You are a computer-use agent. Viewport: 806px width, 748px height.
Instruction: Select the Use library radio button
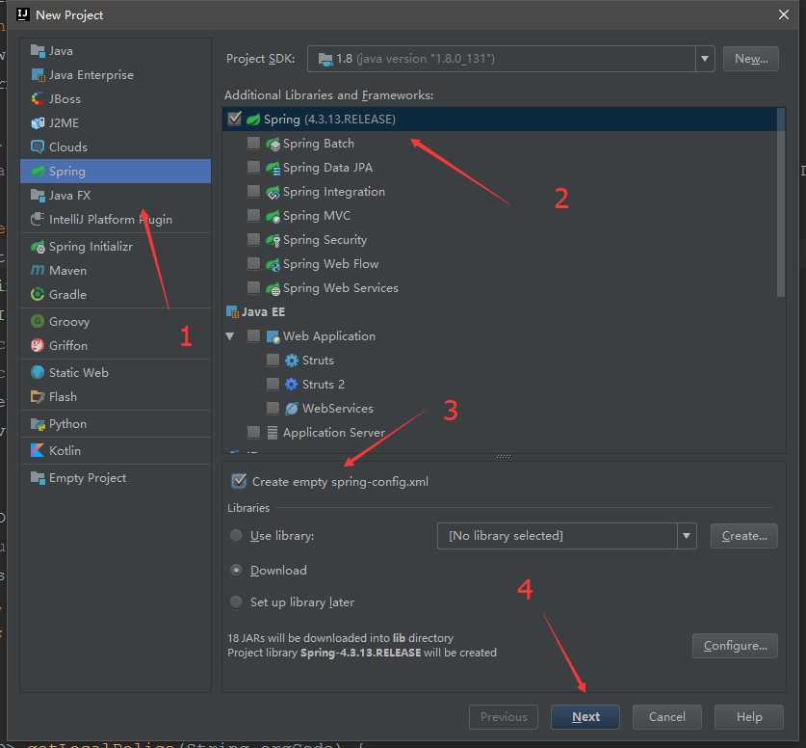236,536
